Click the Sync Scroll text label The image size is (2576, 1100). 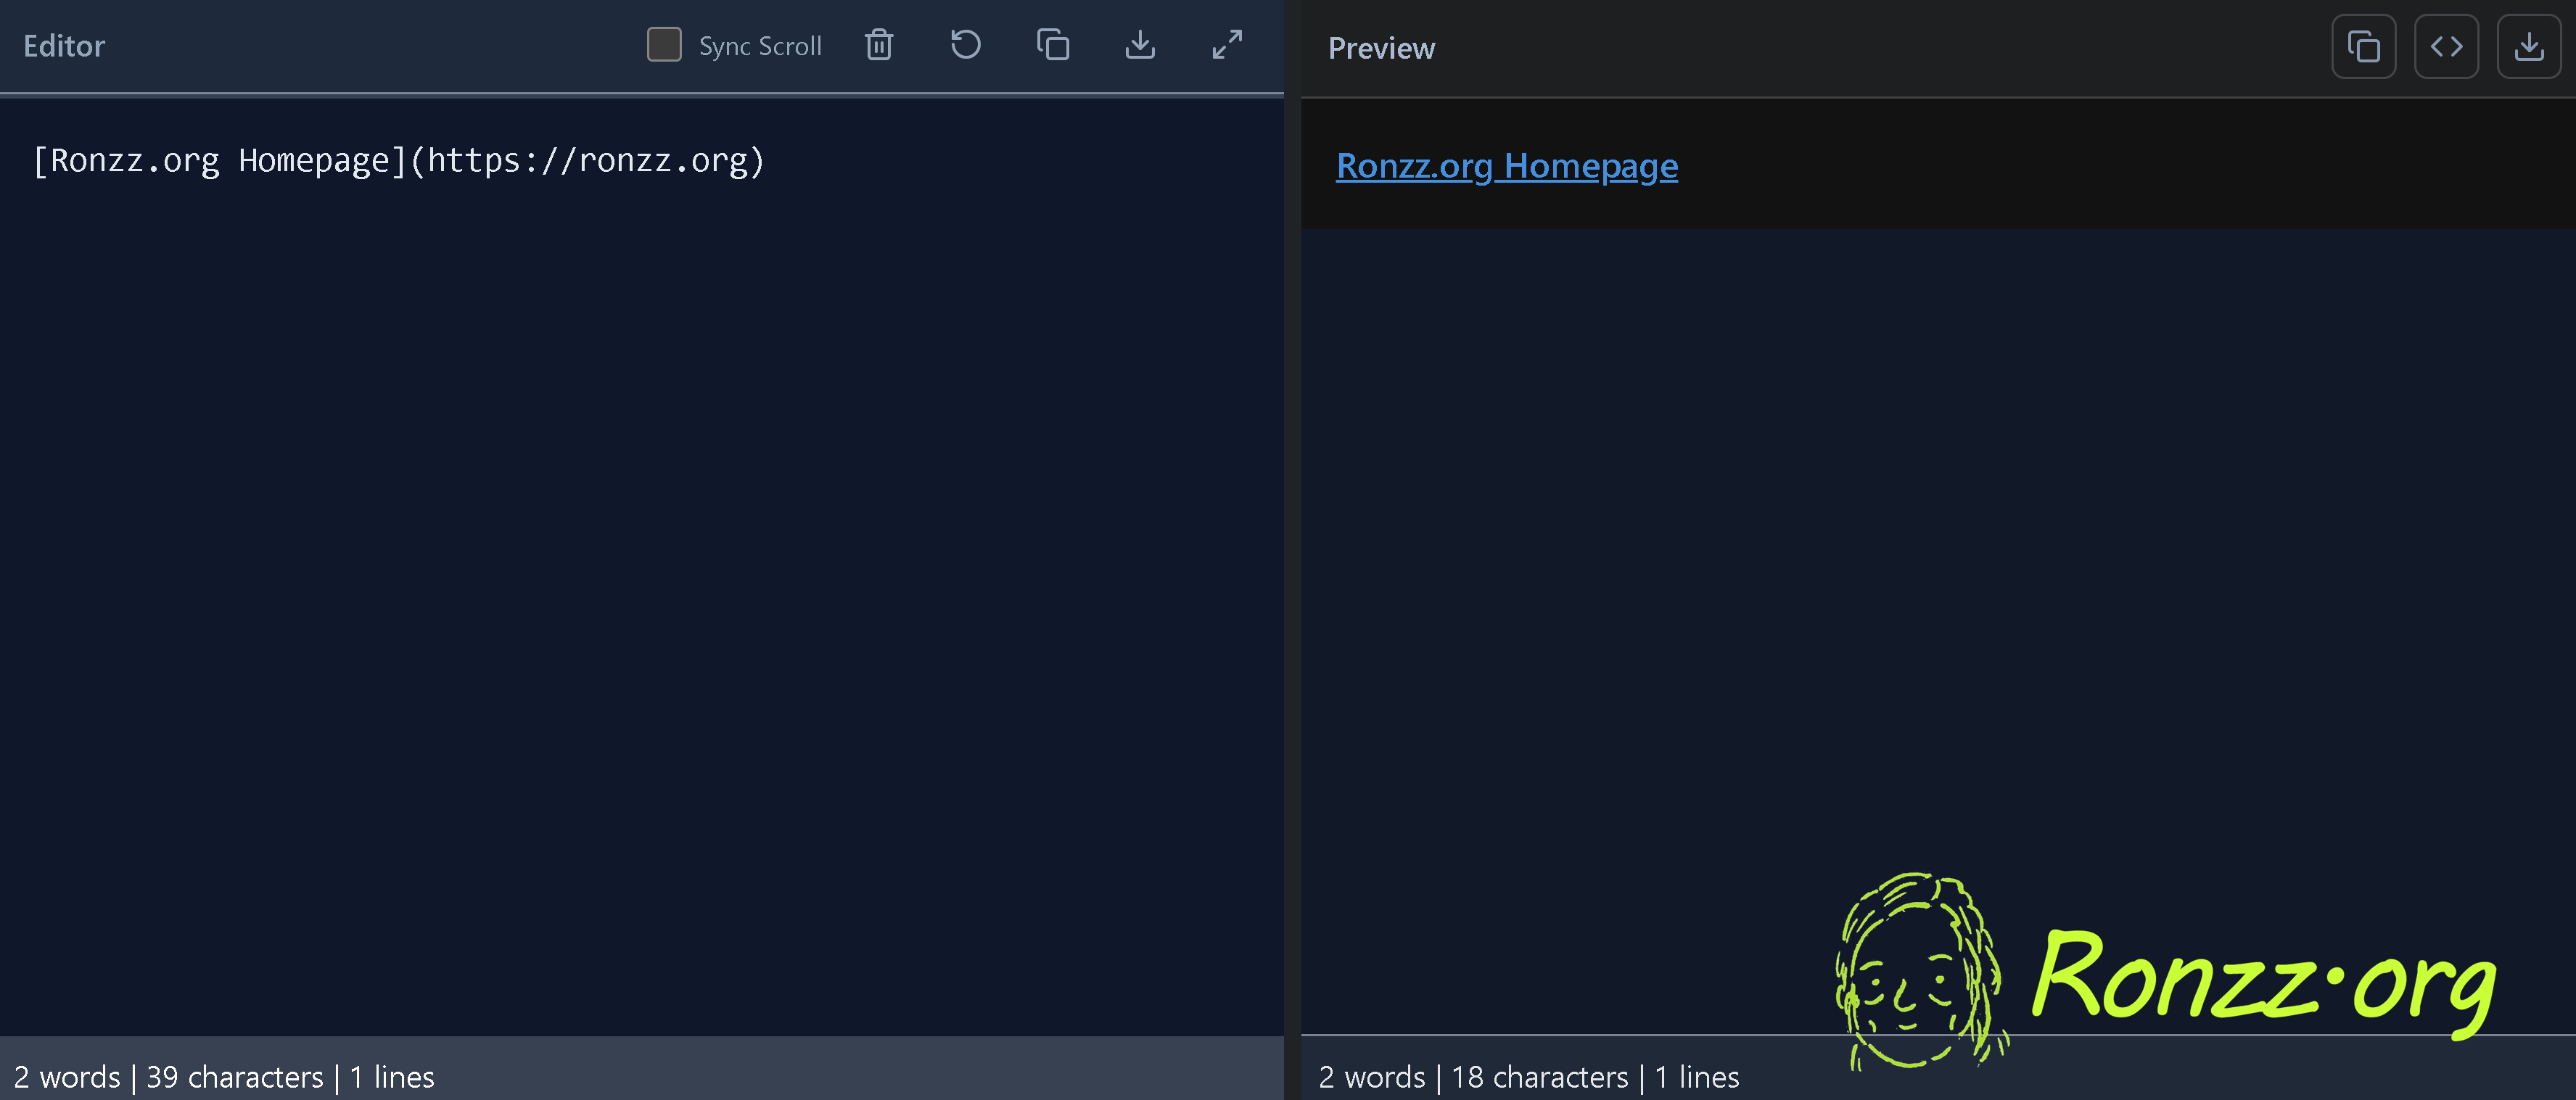point(760,46)
